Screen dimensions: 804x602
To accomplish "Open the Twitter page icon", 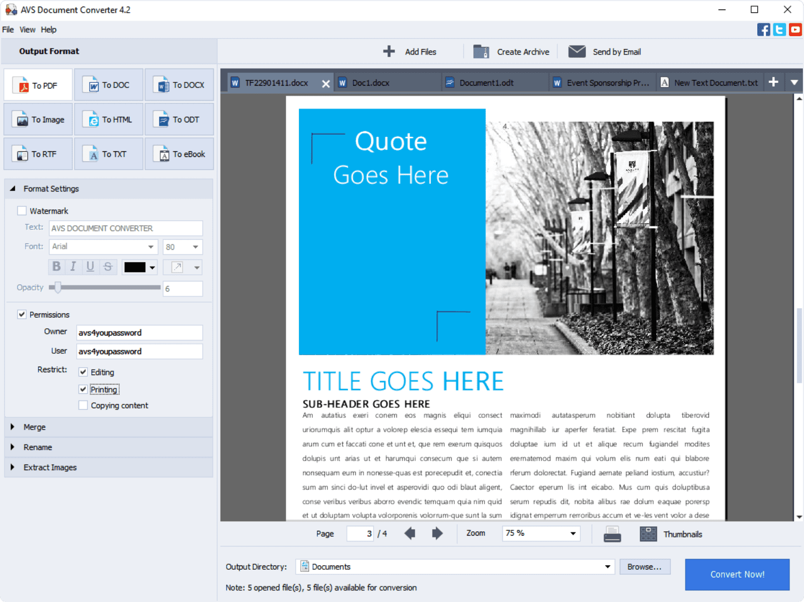I will coord(780,29).
